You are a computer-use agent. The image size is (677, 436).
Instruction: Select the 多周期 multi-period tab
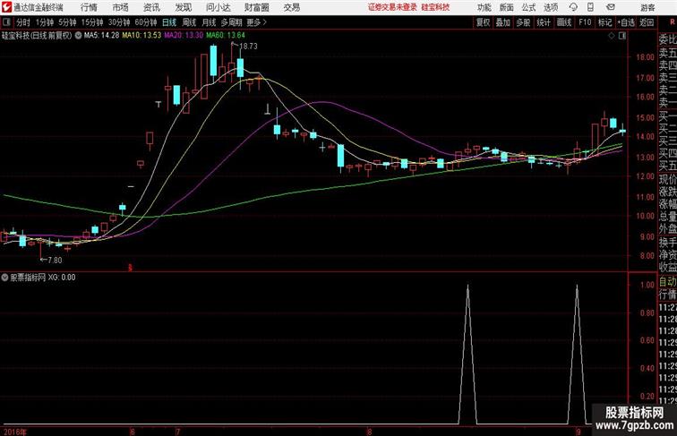(x=231, y=22)
